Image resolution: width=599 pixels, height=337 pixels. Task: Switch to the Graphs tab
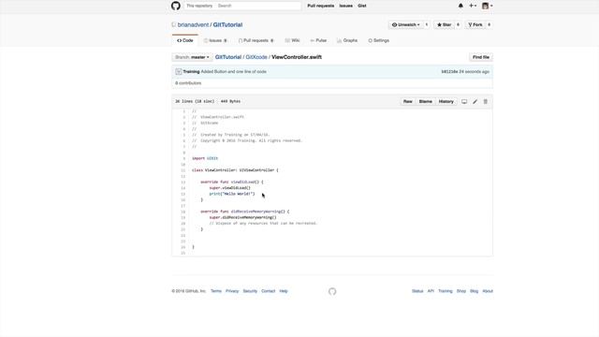point(347,40)
